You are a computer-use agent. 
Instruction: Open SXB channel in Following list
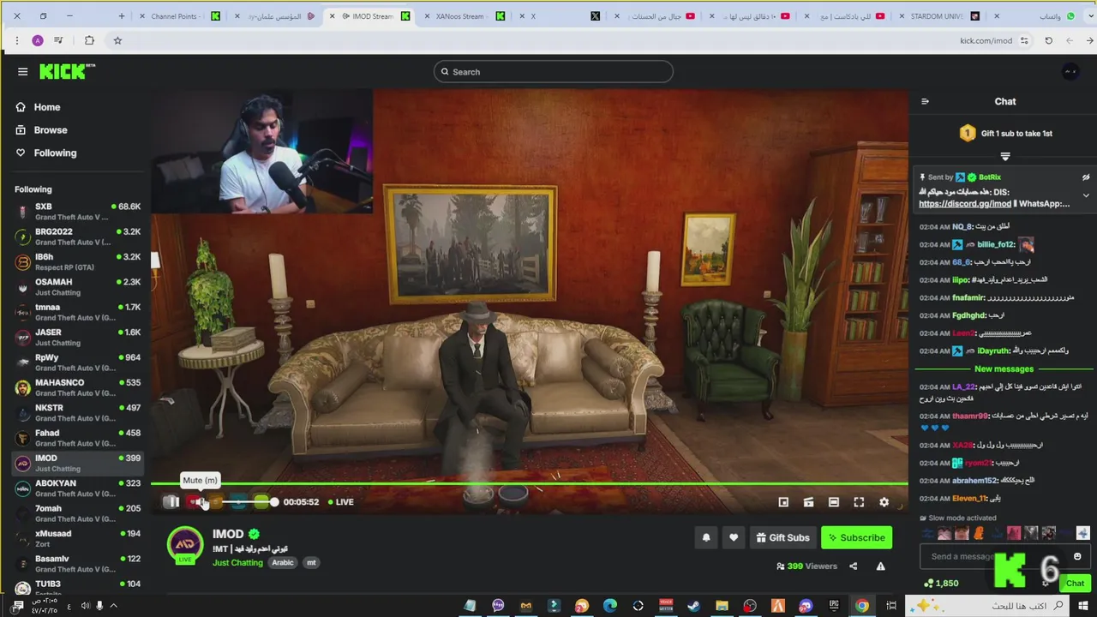click(77, 212)
